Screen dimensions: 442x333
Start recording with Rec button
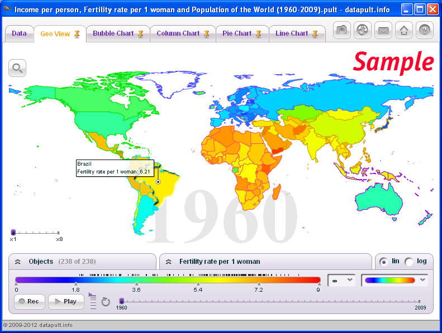pyautogui.click(x=29, y=301)
